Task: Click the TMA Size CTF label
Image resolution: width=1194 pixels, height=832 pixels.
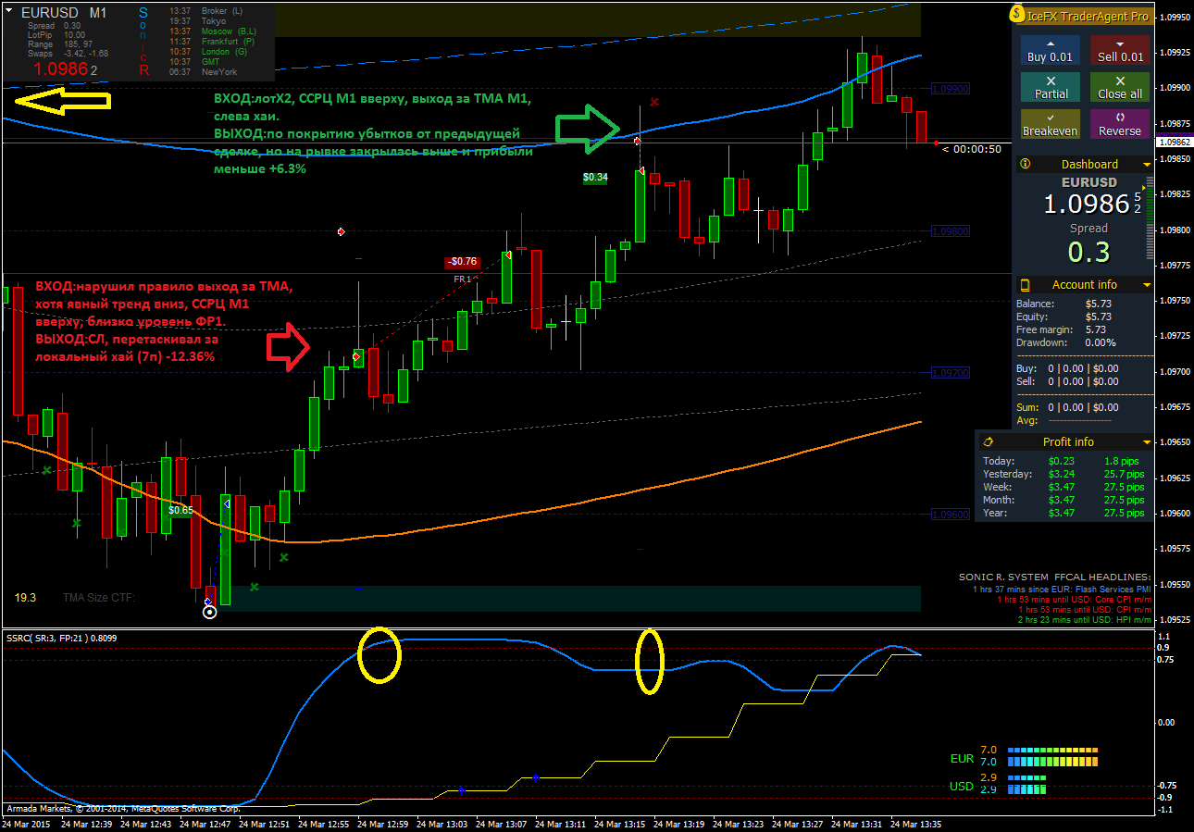Action: (x=99, y=598)
